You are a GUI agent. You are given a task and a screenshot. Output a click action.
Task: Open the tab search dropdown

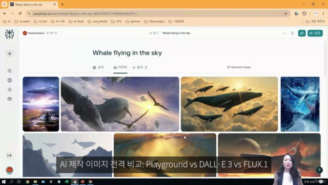(4, 5)
